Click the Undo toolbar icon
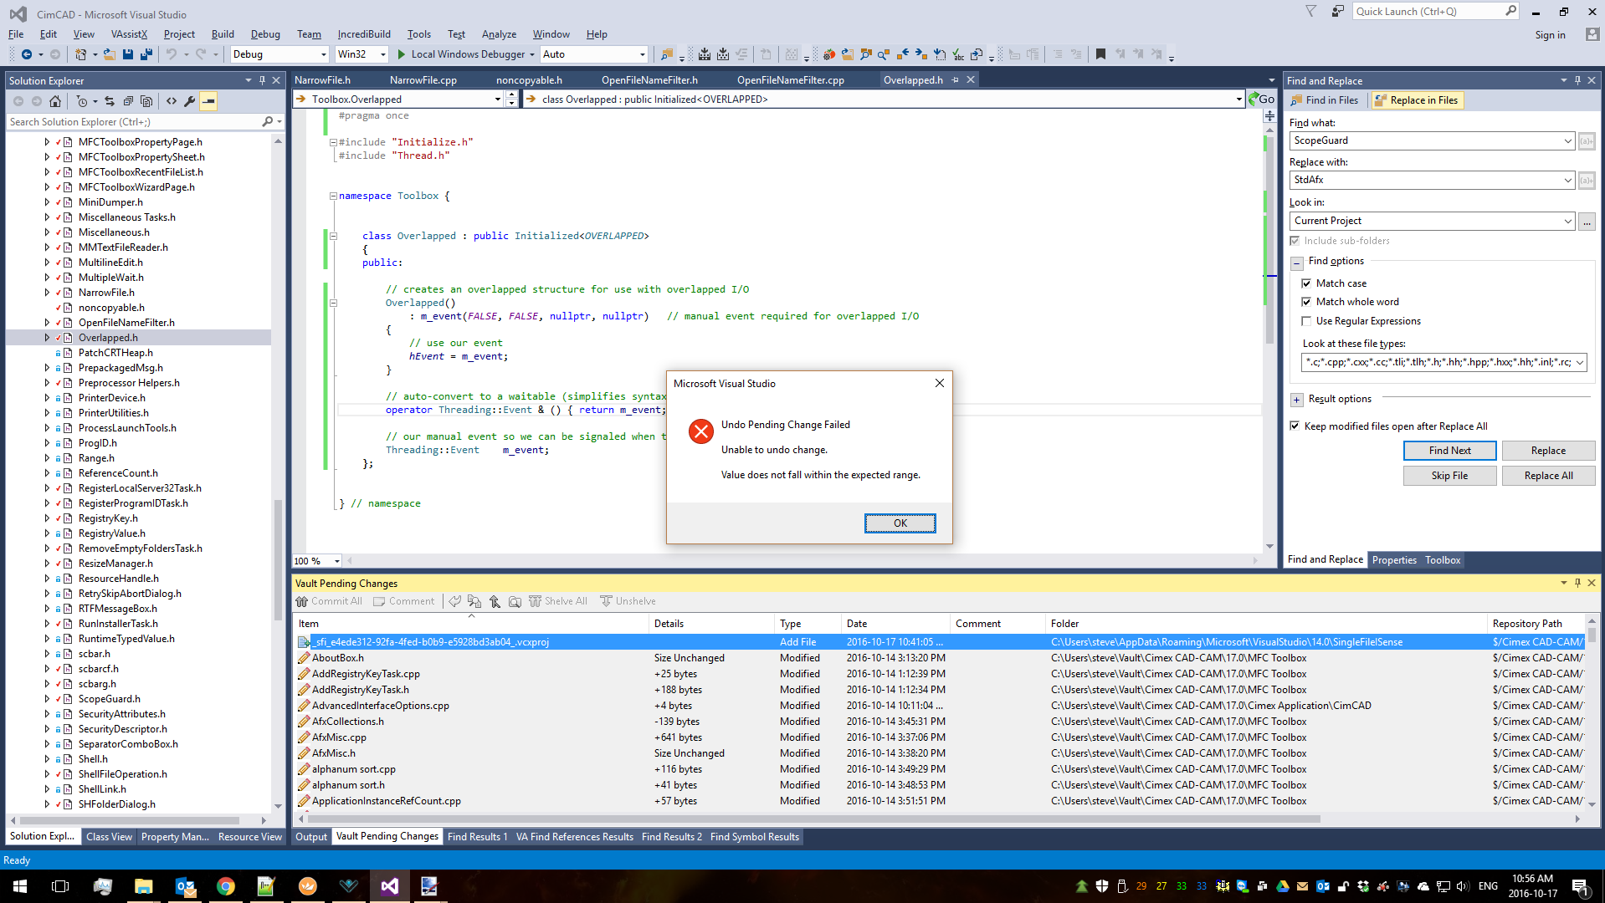Viewport: 1605px width, 903px height. pyautogui.click(x=171, y=54)
